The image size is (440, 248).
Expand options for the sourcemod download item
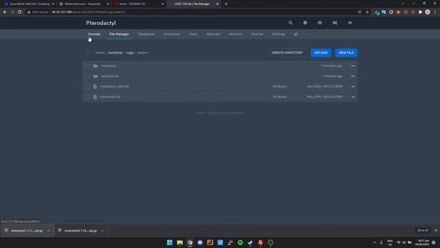pos(102,231)
